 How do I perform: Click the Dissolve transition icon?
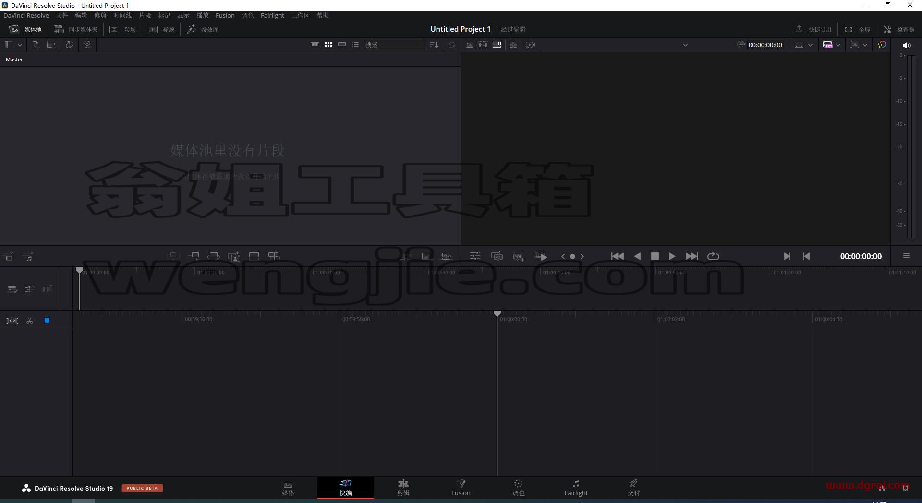click(x=426, y=256)
